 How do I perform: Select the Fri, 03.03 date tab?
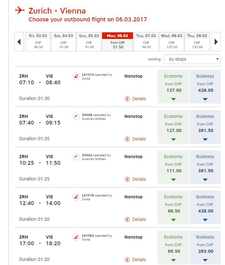tap(38, 41)
